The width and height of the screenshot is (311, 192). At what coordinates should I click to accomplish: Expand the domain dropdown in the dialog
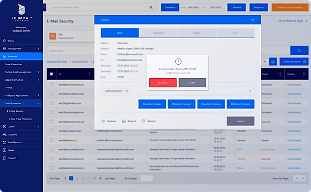[x=250, y=91]
